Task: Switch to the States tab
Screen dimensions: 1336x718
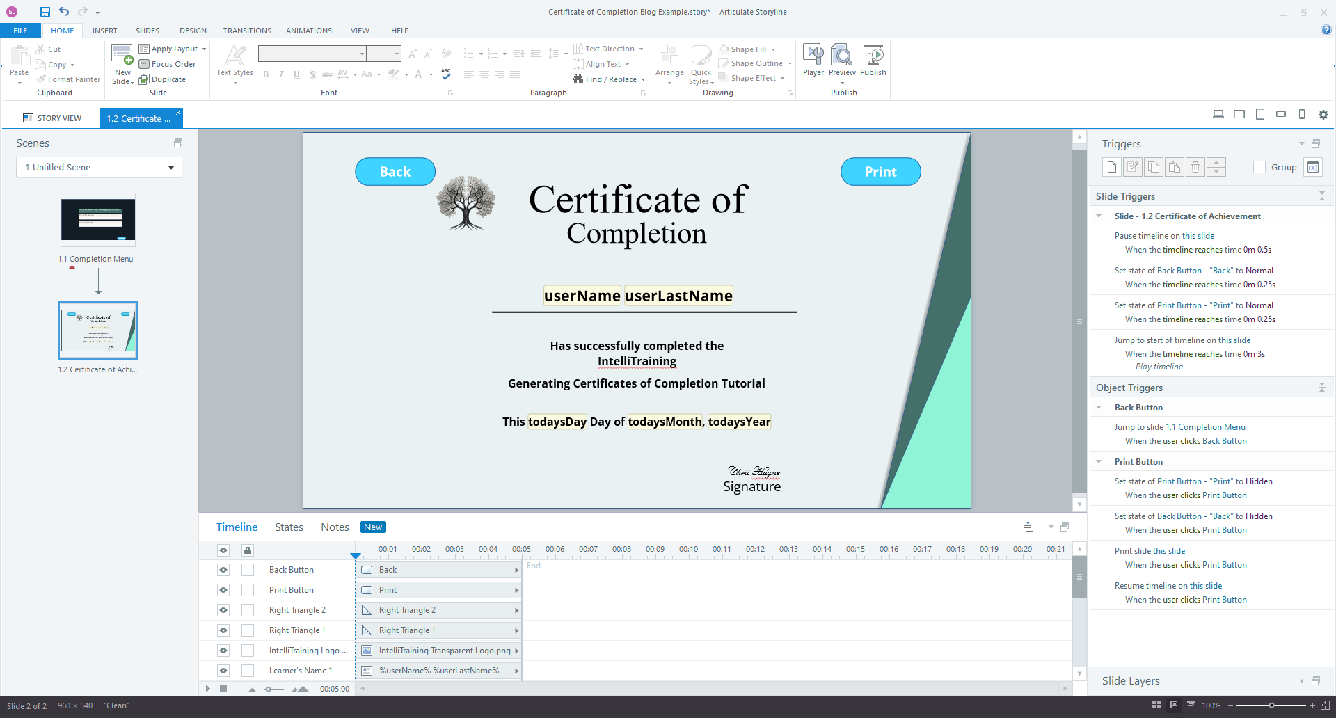Action: [x=289, y=527]
